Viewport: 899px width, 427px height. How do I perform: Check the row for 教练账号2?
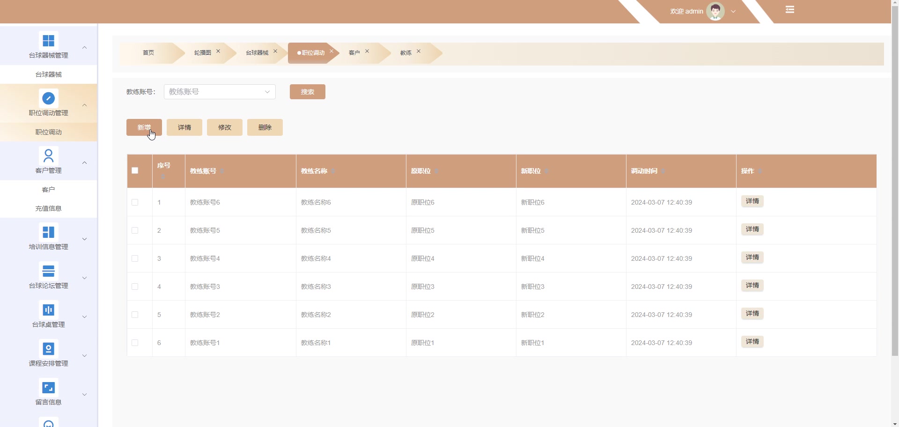(x=135, y=315)
